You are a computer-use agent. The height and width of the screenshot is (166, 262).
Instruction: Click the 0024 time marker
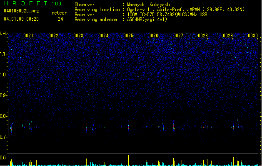[x=103, y=36]
